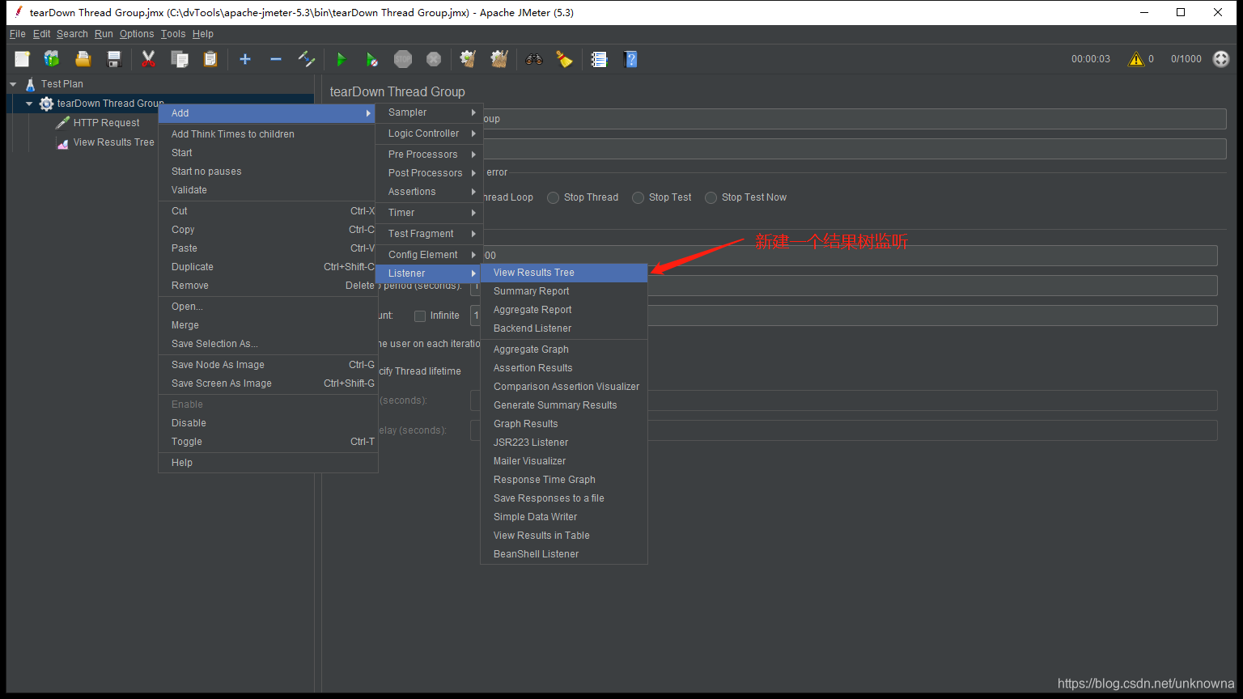Open the Tools menu

coord(173,34)
